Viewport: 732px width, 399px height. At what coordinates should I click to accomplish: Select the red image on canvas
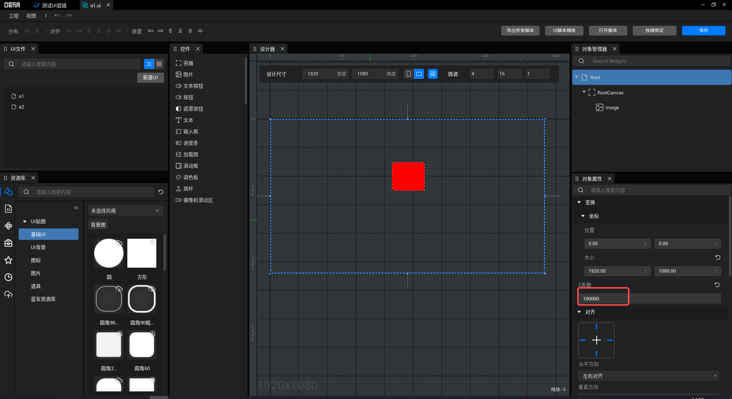[x=408, y=177]
